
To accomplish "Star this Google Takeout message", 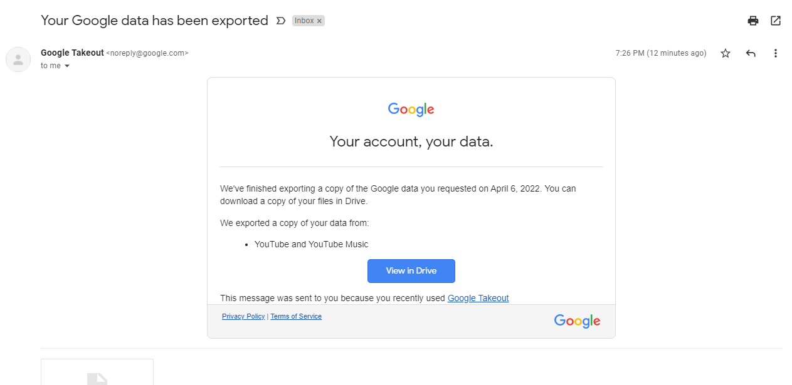I will 726,53.
